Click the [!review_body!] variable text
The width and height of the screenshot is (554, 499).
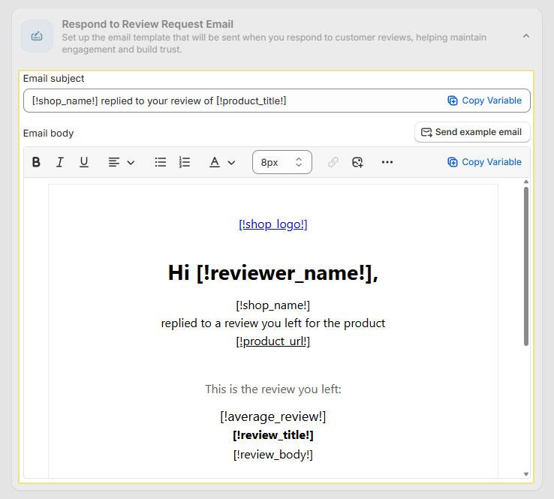[273, 455]
